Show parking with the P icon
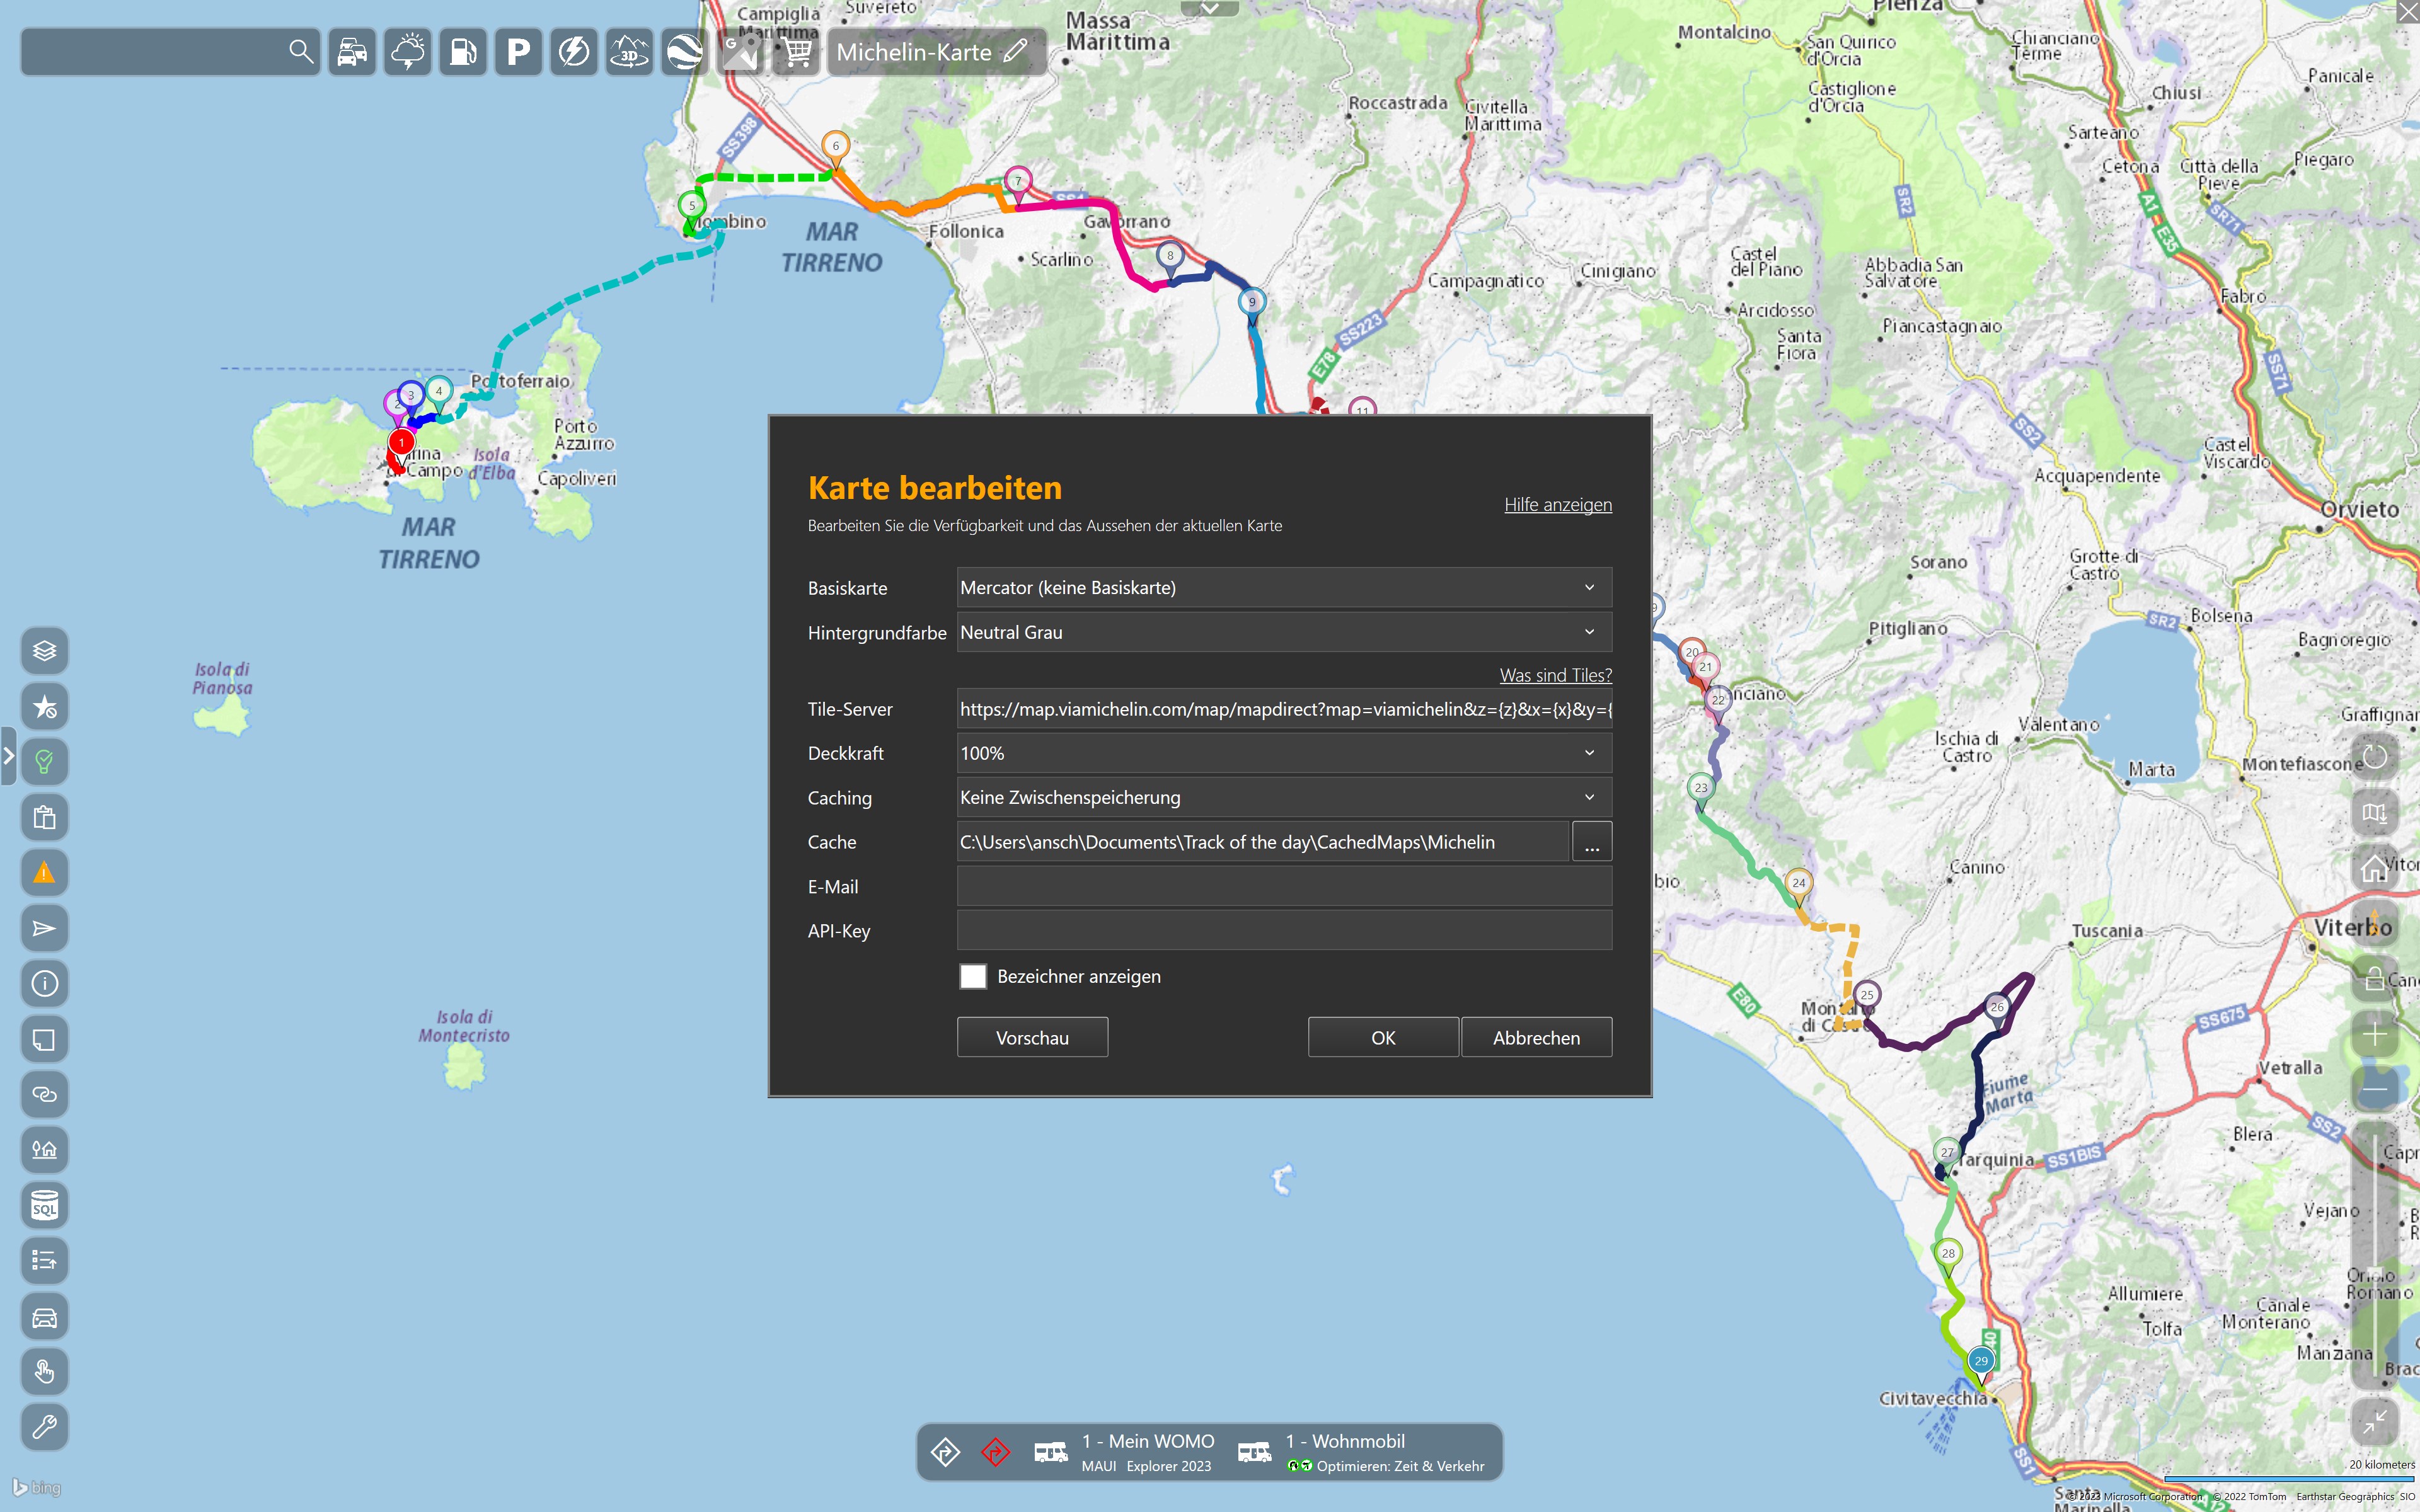The image size is (2420, 1512). 518,52
